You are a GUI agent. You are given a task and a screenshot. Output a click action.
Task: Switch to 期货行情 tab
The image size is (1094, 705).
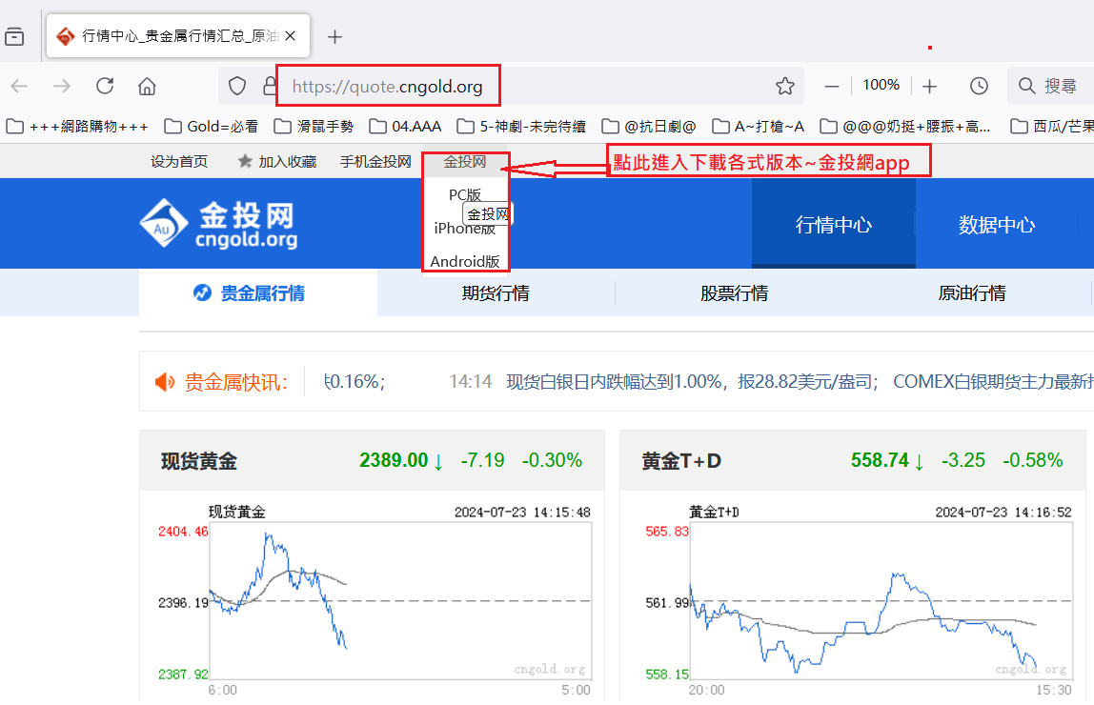pyautogui.click(x=496, y=293)
